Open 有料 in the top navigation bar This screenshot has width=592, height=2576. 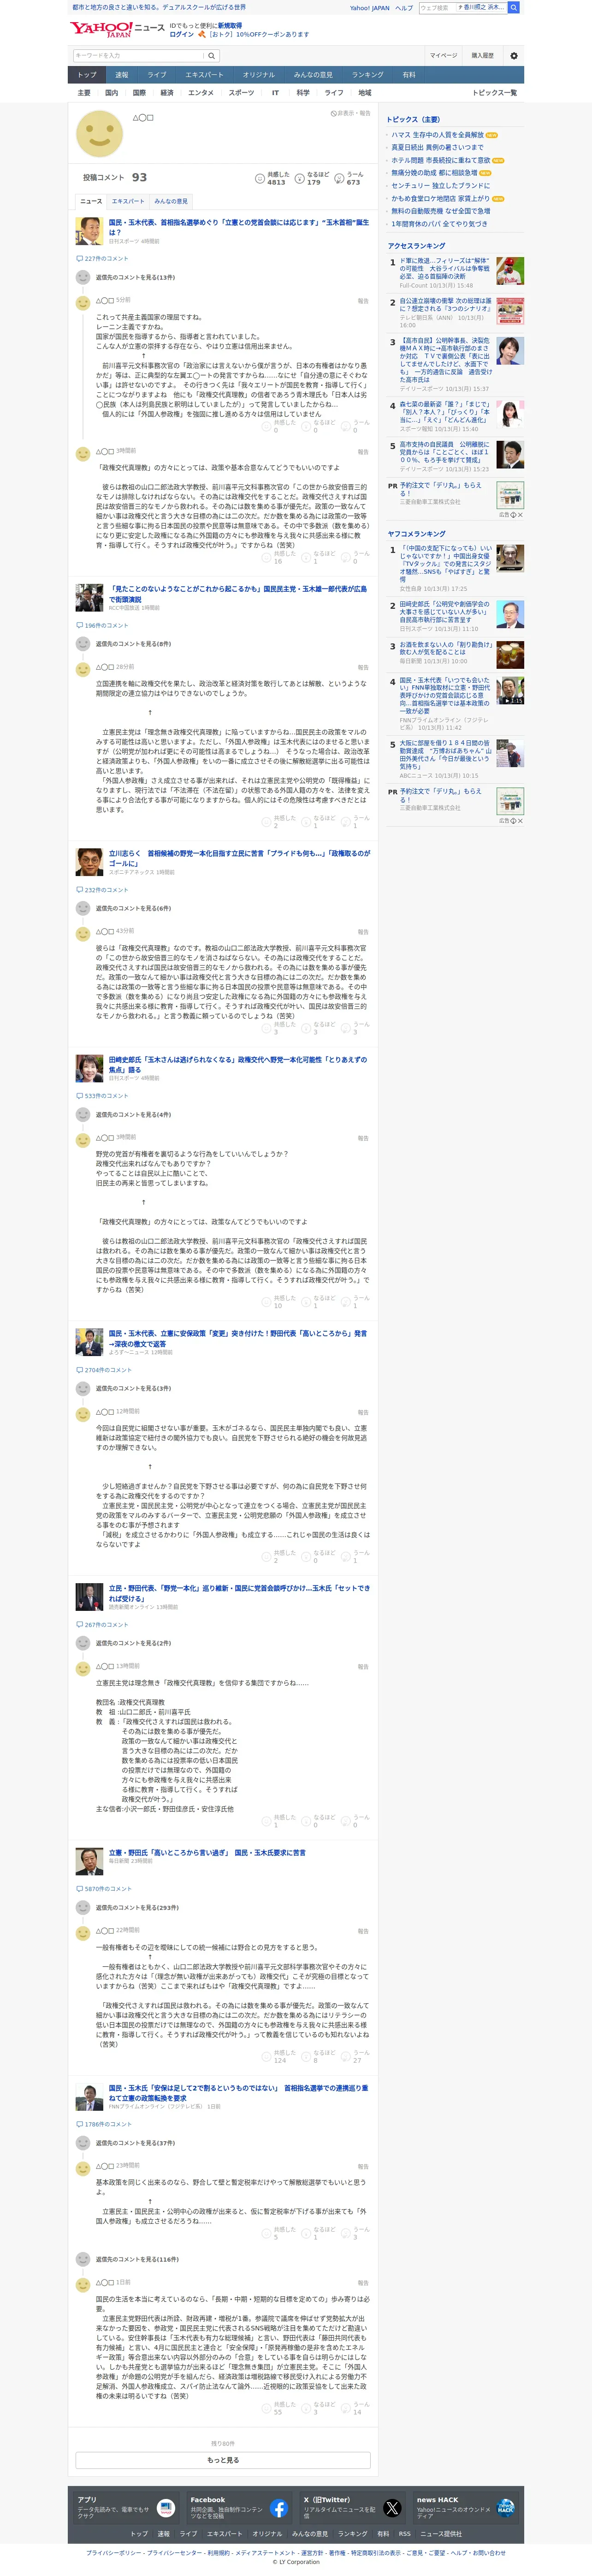409,75
